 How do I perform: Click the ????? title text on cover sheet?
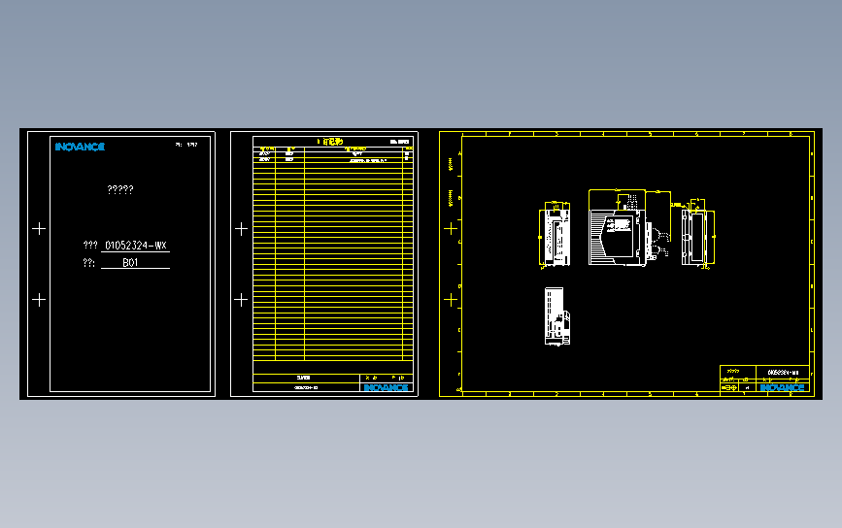(x=120, y=189)
